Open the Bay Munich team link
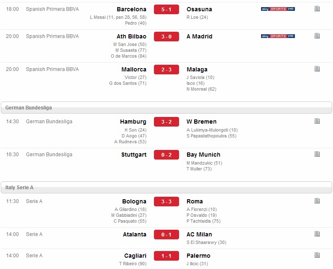Viewport: 333px width, 269px height. 203,155
